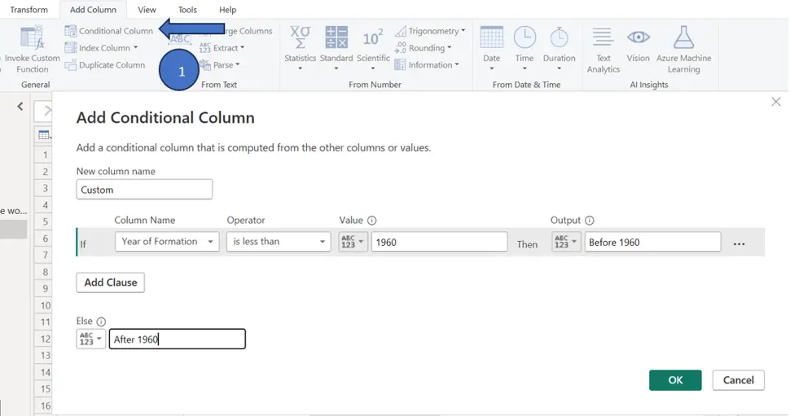Screen dimensions: 790x416
Task: Open the Duration column options
Action: pyautogui.click(x=559, y=49)
